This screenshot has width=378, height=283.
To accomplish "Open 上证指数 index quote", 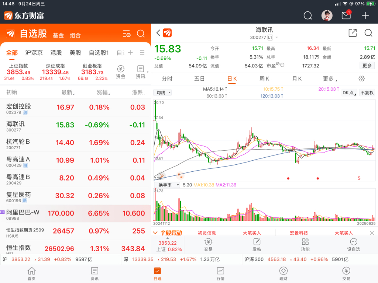I will tap(18, 72).
